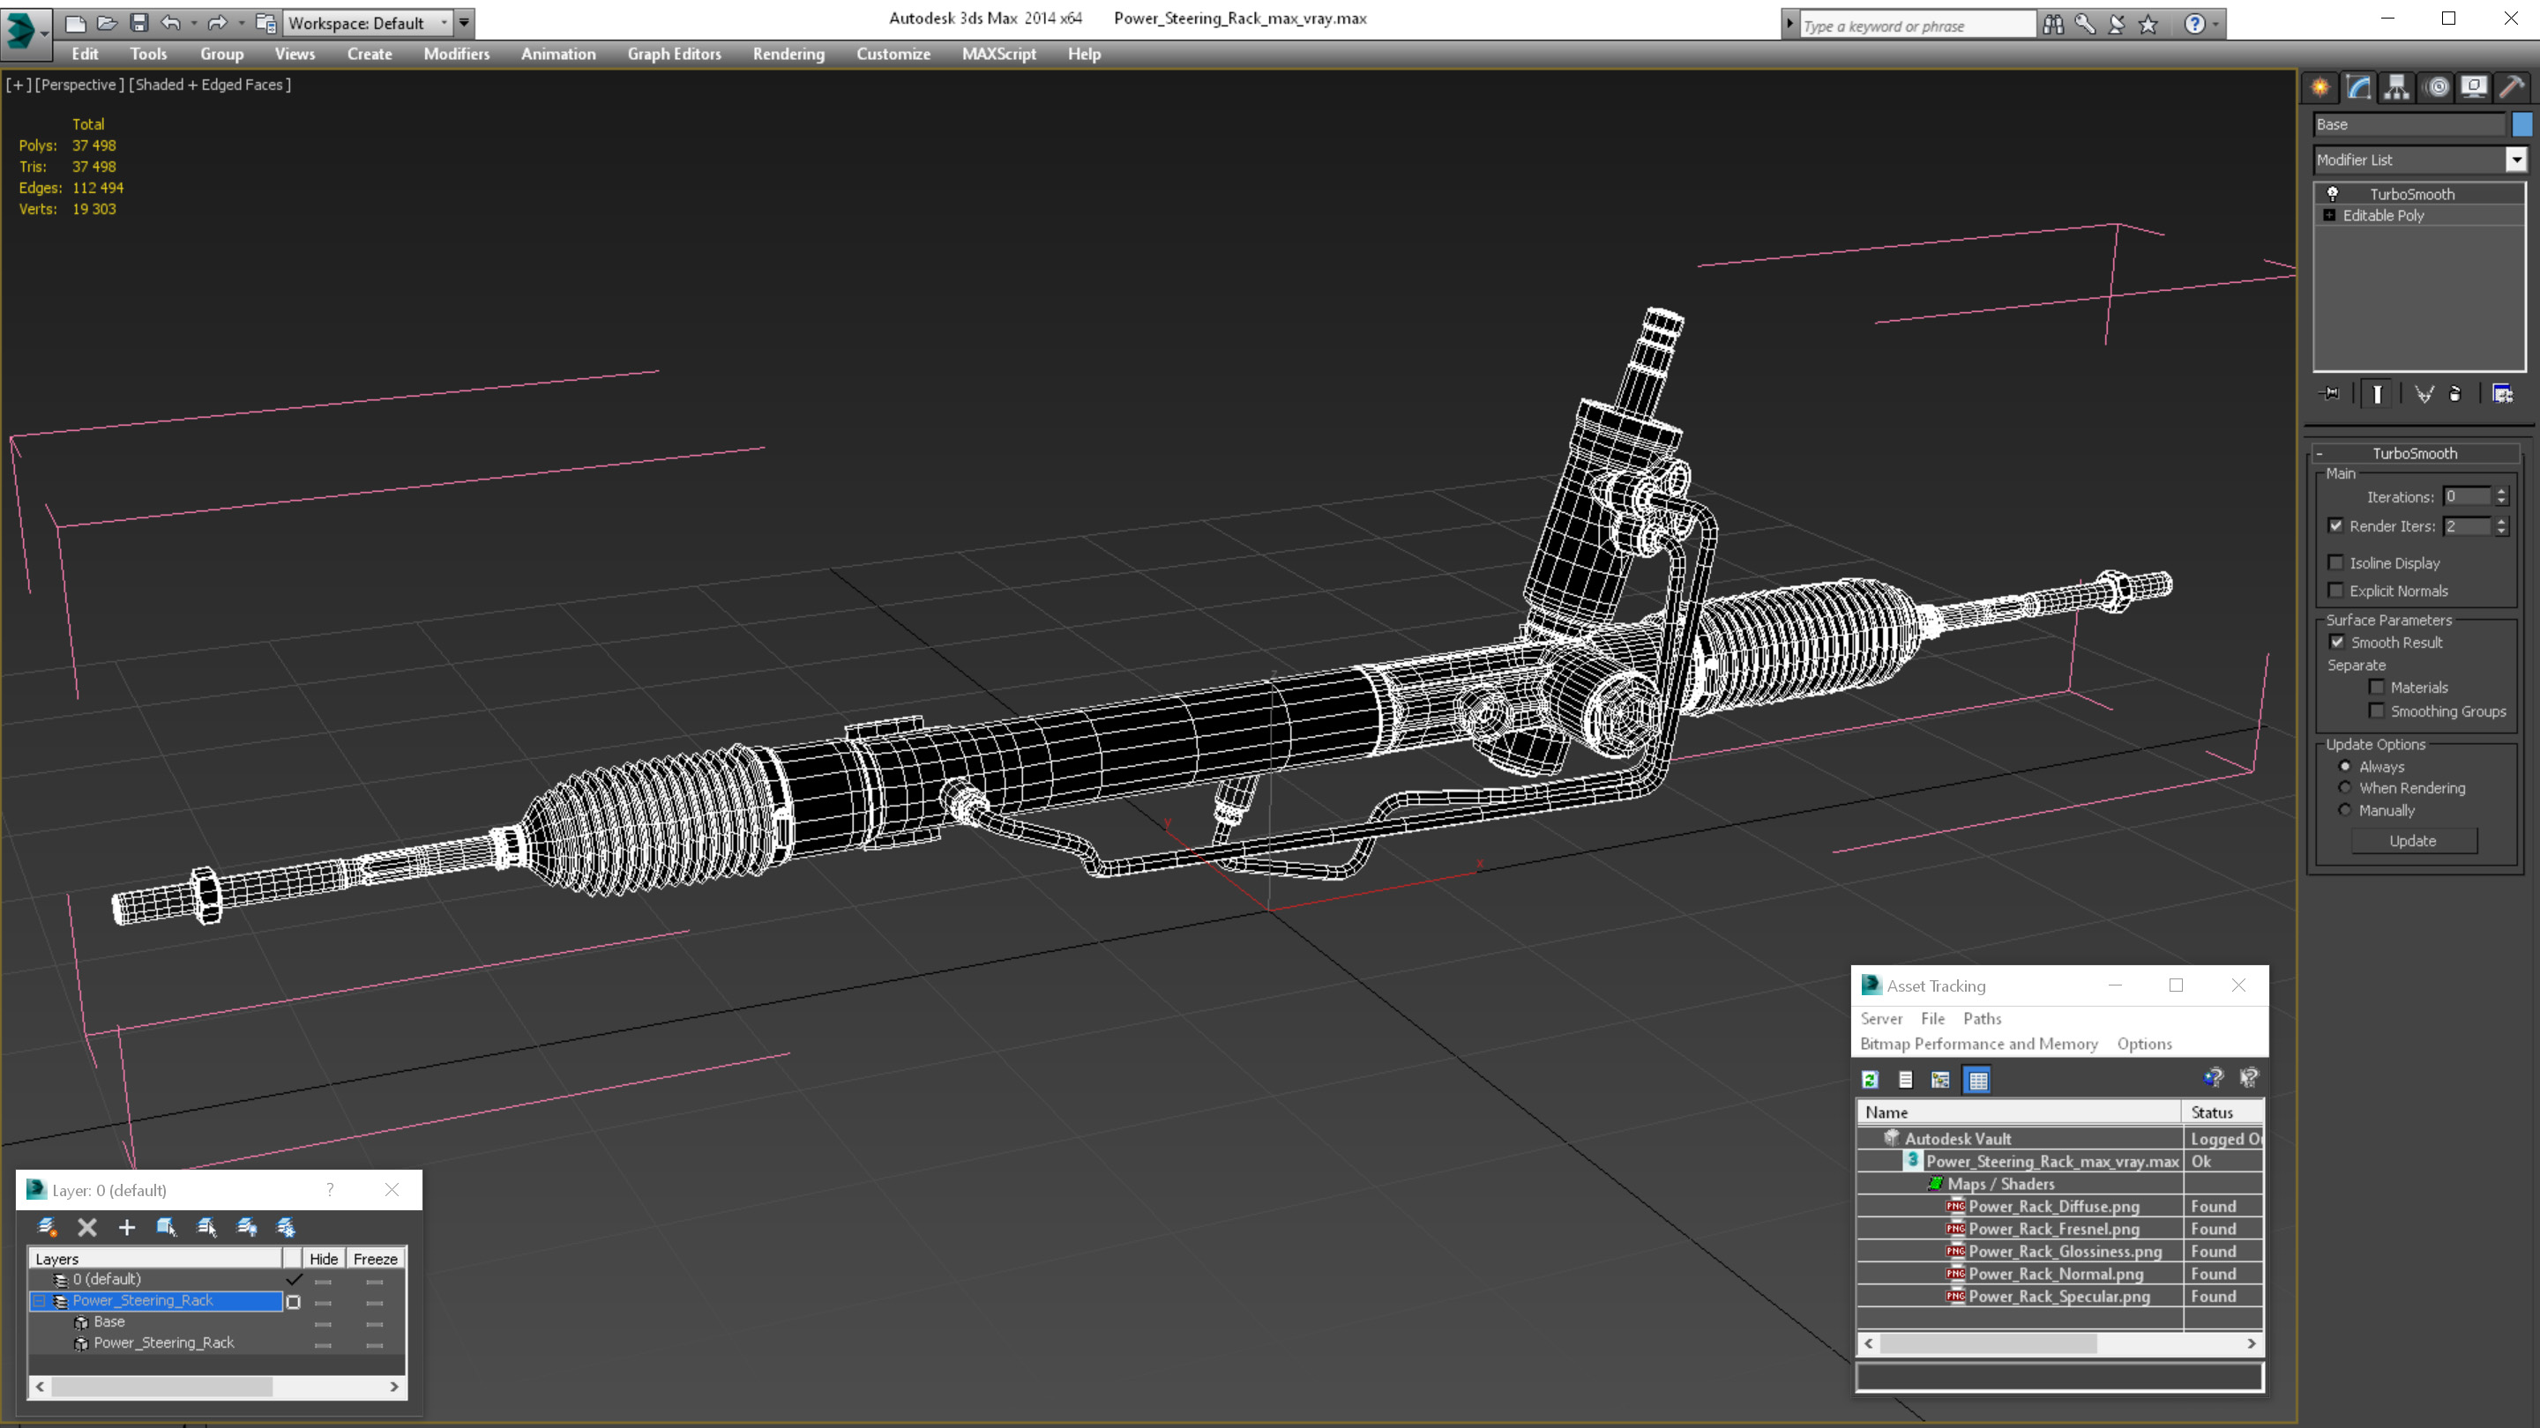
Task: Open the Utilities panel hammer icon
Action: click(x=2512, y=88)
